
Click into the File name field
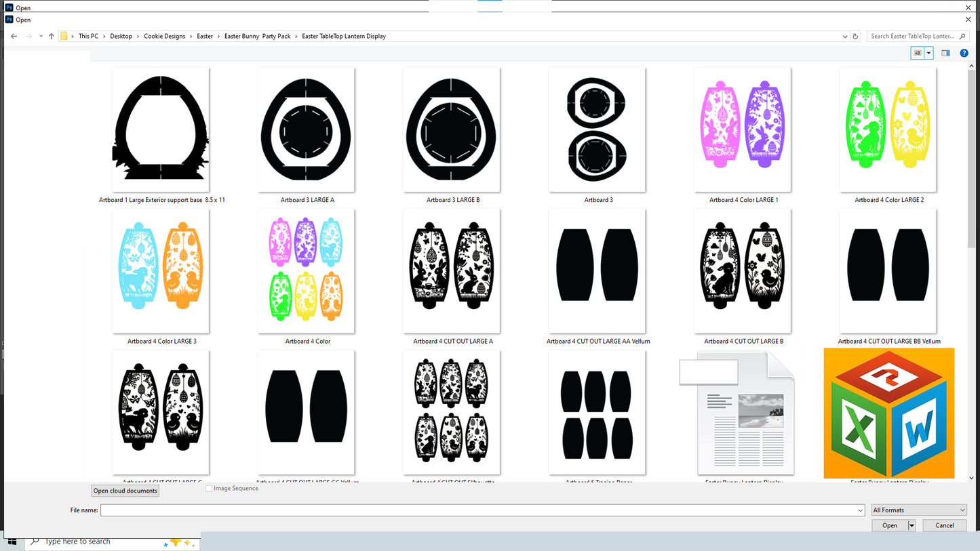482,510
